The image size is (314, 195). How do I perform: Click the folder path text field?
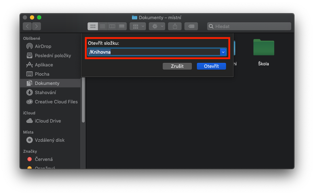(x=154, y=52)
